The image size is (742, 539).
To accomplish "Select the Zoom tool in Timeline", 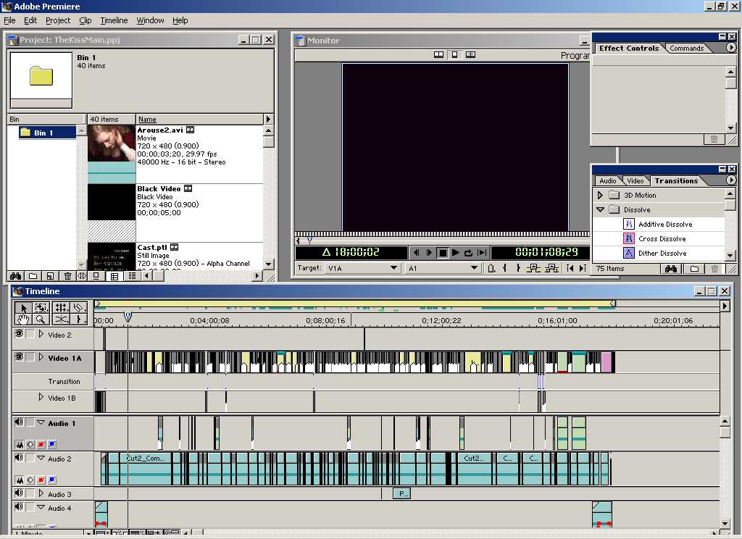I will [x=41, y=319].
